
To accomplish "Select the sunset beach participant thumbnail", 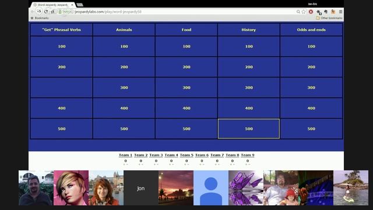I will coord(176,188).
